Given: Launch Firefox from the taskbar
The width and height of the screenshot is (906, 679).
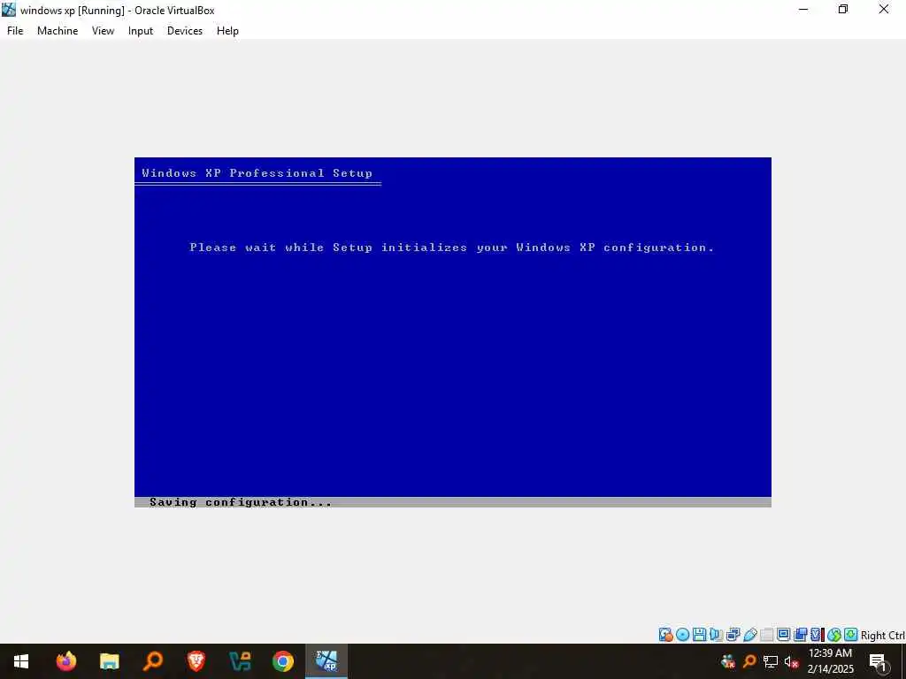Looking at the screenshot, I should coord(65,661).
